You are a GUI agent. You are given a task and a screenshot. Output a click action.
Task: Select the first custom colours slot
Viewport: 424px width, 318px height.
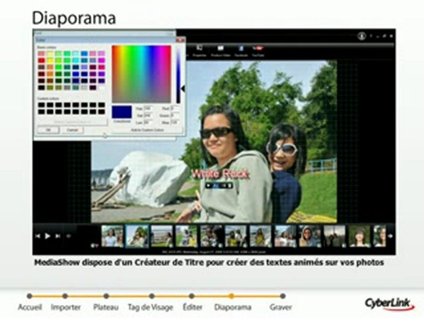(42, 105)
